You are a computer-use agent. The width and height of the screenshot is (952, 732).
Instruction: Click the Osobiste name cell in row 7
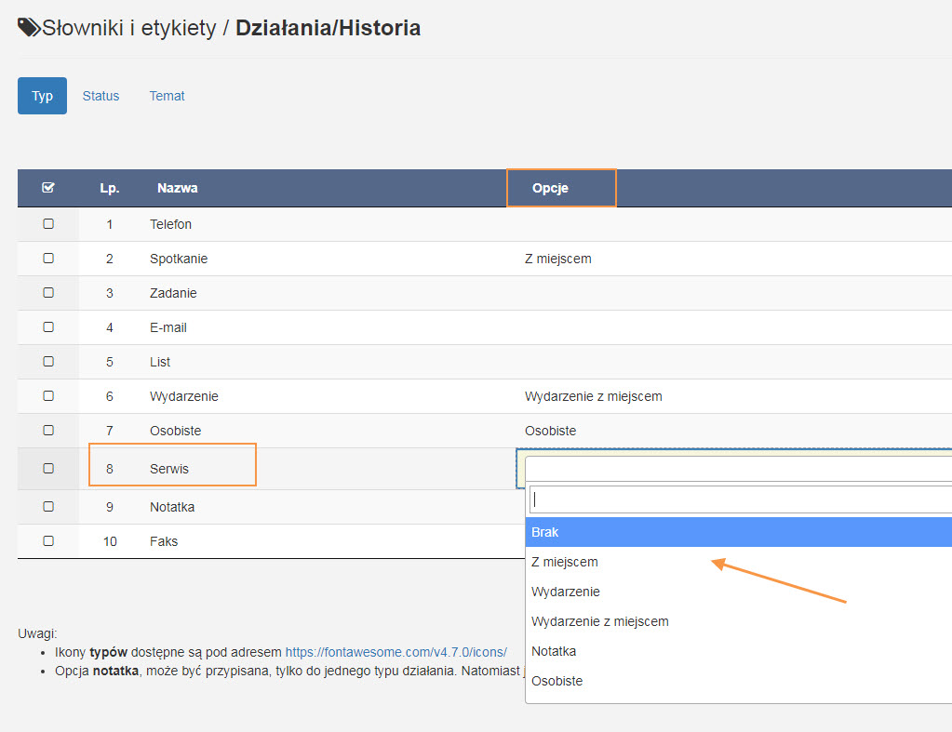(x=176, y=431)
